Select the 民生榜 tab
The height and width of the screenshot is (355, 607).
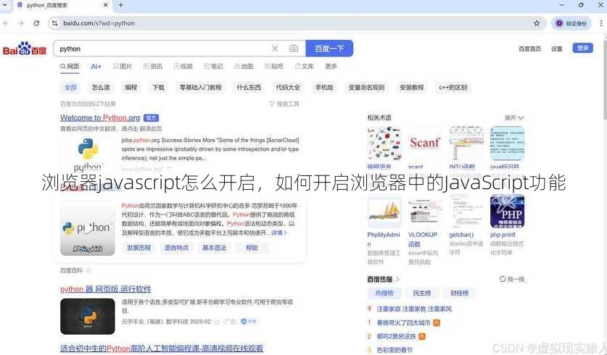(422, 293)
